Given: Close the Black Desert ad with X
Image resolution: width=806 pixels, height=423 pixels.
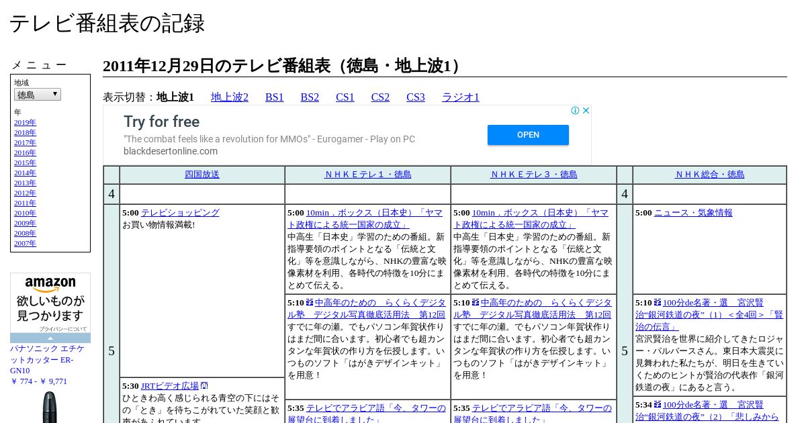Looking at the screenshot, I should (586, 111).
